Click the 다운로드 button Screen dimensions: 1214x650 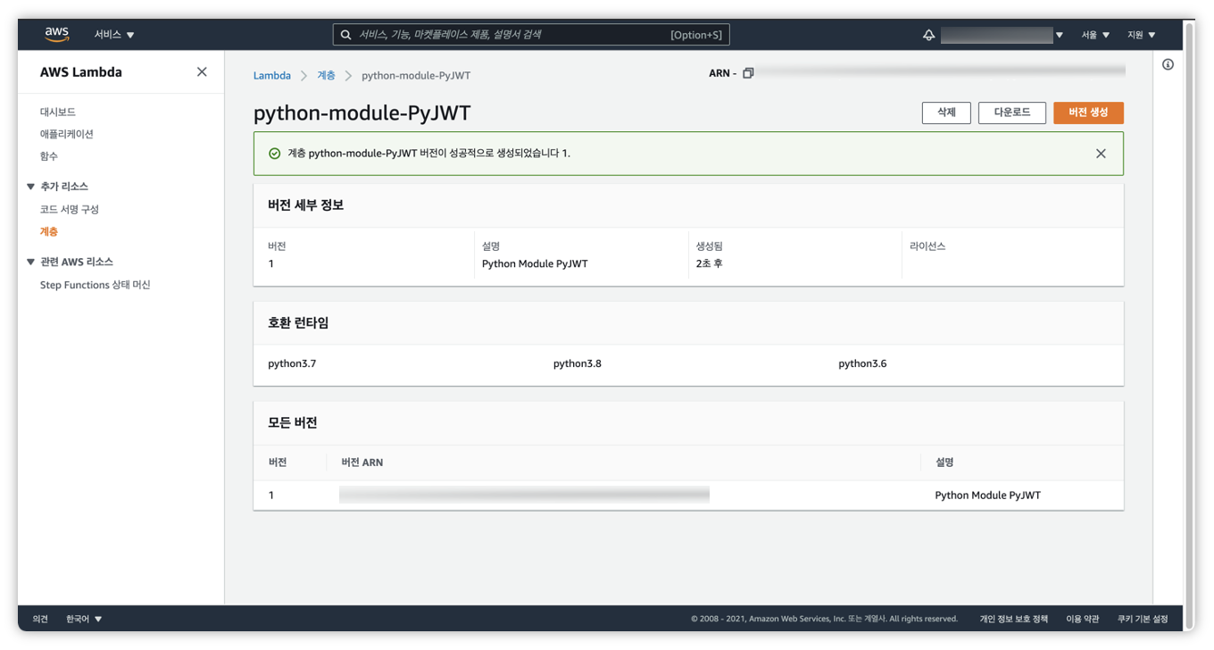[x=1012, y=112]
